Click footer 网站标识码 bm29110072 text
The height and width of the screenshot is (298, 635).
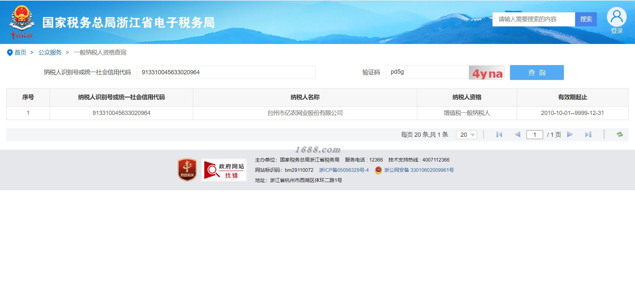point(284,170)
